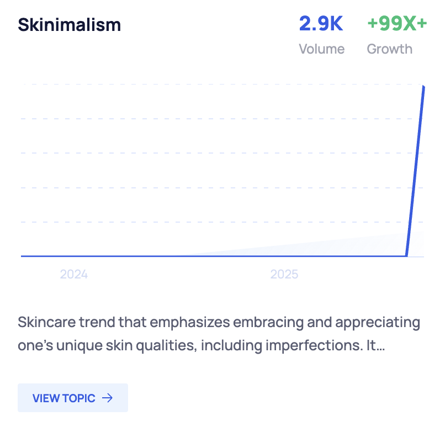Image resolution: width=445 pixels, height=421 pixels.
Task: Click the +99X+ growth value
Action: coord(397,24)
